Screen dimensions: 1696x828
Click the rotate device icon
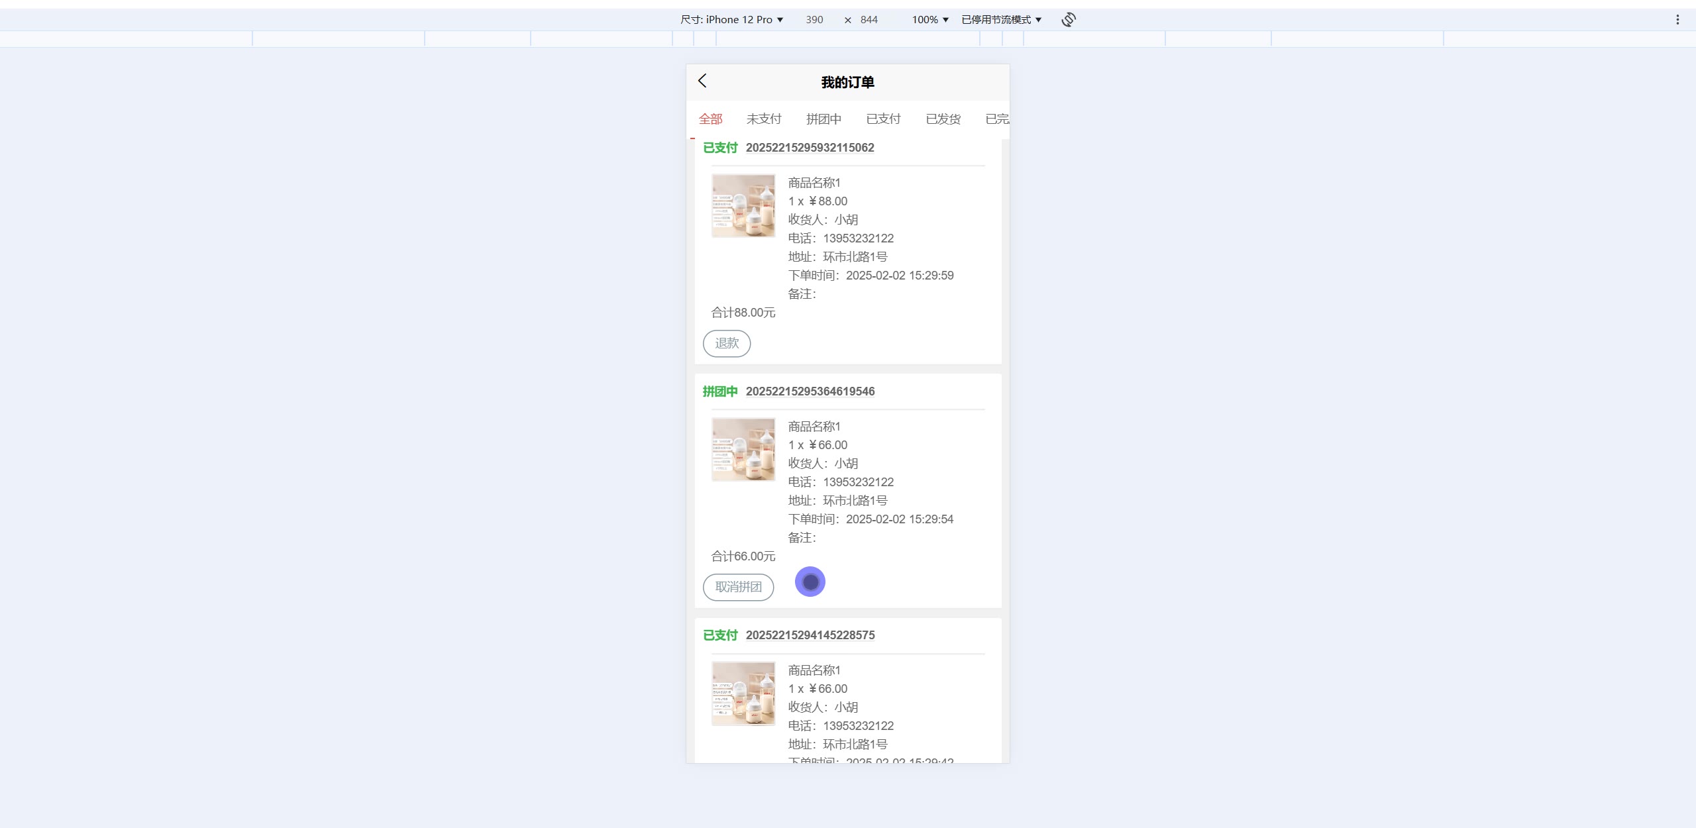click(x=1068, y=20)
